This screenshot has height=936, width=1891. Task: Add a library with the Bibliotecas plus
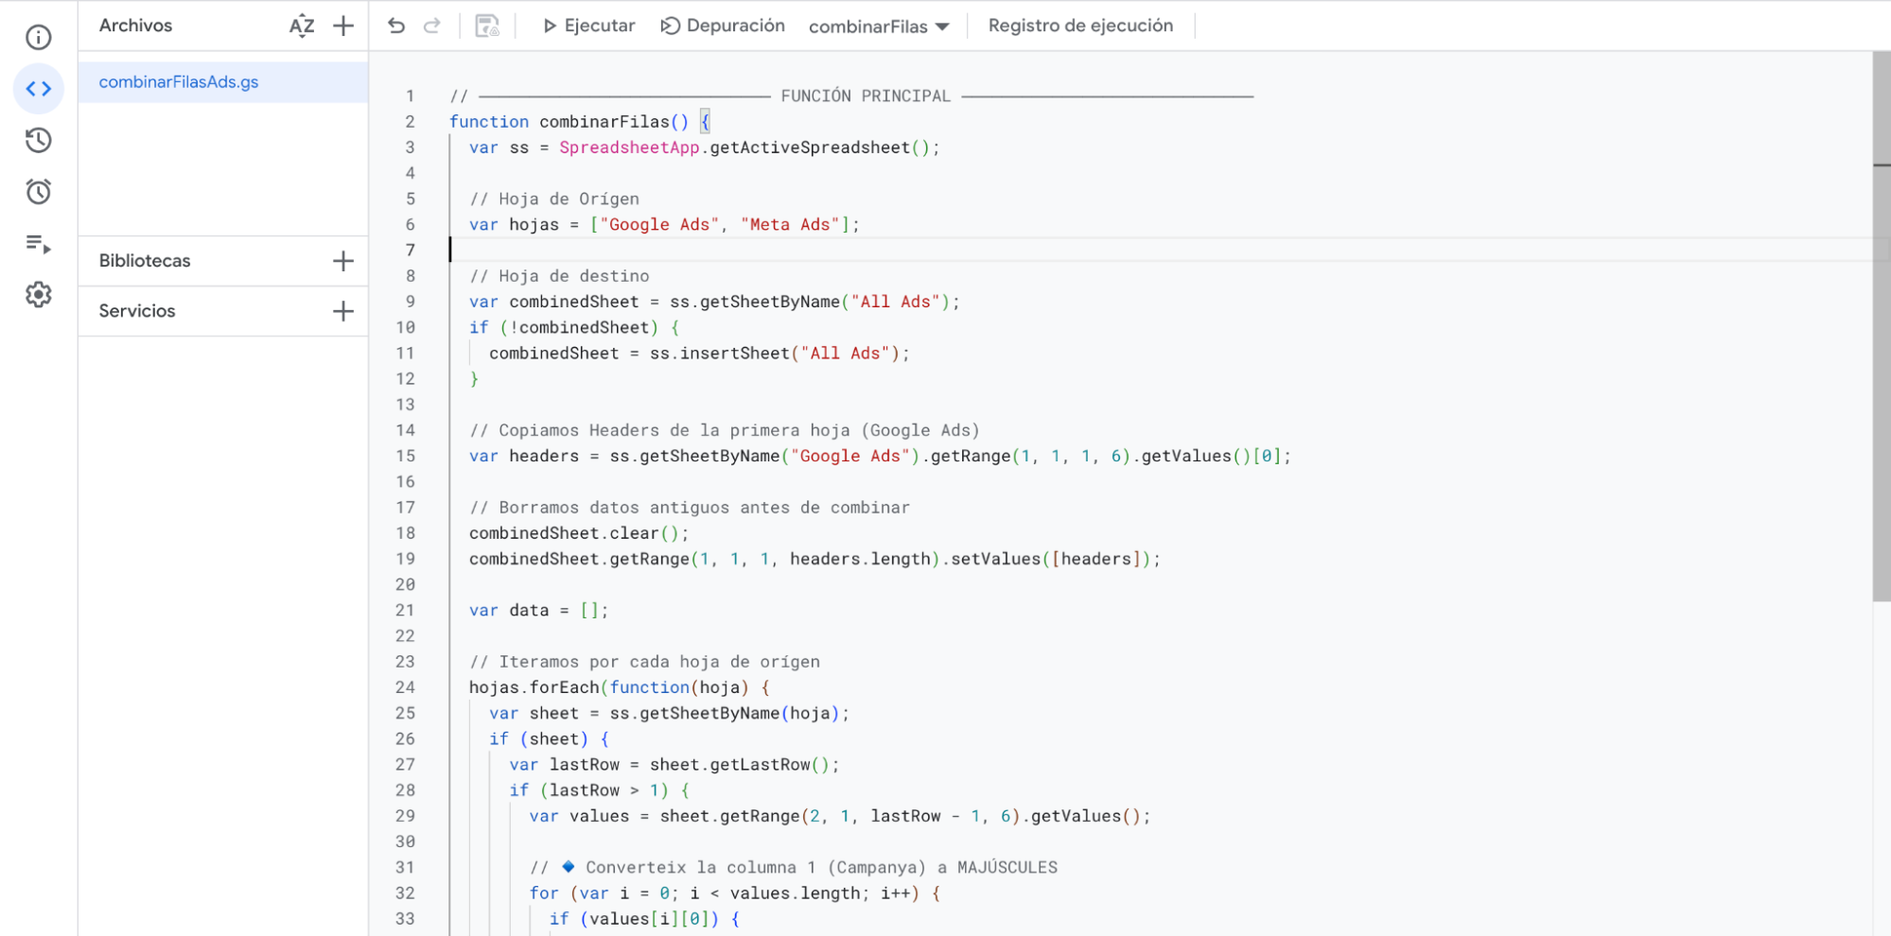click(342, 260)
